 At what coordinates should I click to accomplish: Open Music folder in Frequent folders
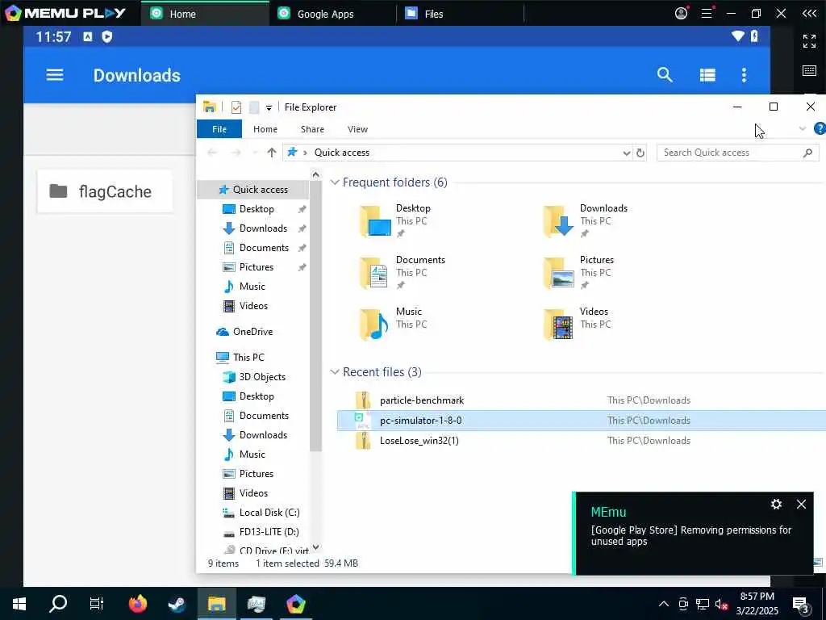click(x=393, y=325)
